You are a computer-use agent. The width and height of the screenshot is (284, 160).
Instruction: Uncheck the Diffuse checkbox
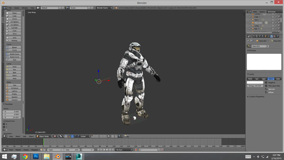(266, 92)
